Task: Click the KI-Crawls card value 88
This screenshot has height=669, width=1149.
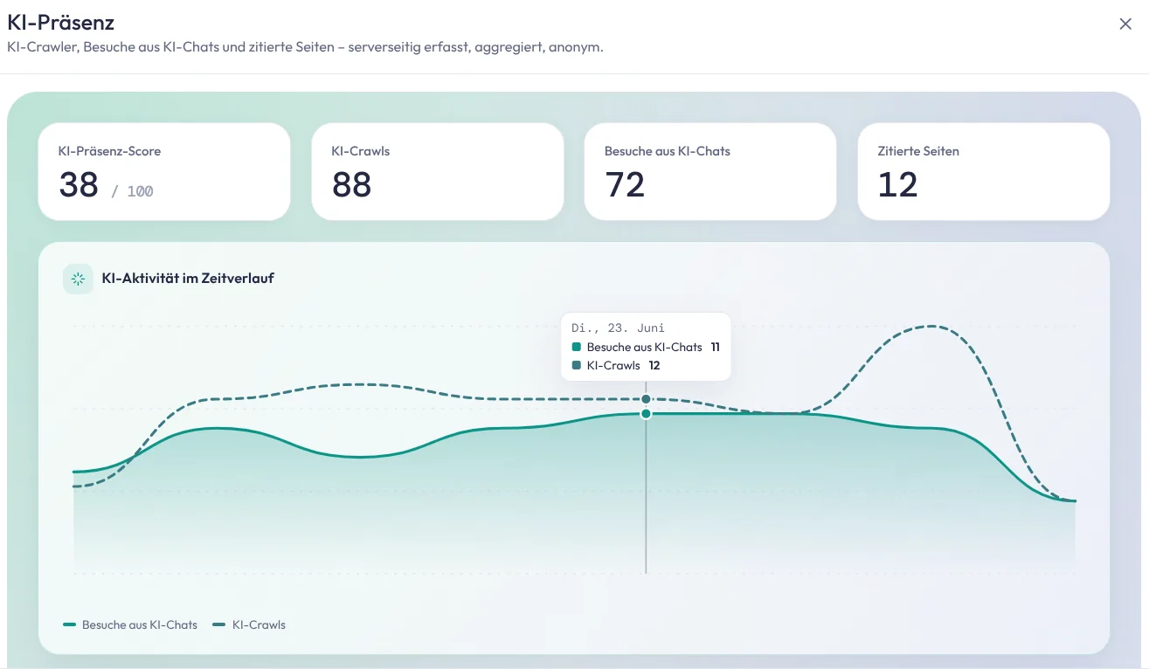Action: click(351, 184)
